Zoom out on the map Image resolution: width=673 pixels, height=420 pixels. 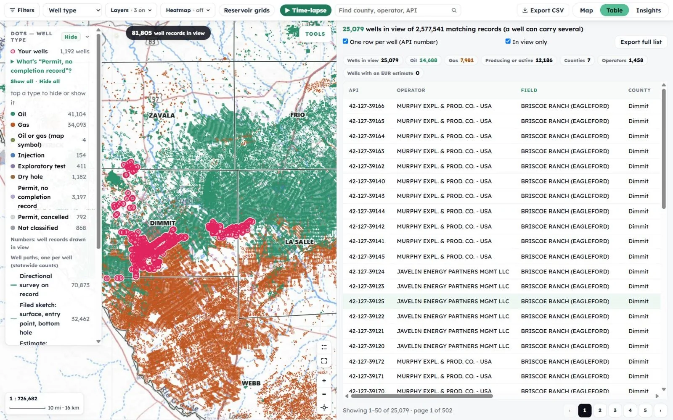pos(324,394)
